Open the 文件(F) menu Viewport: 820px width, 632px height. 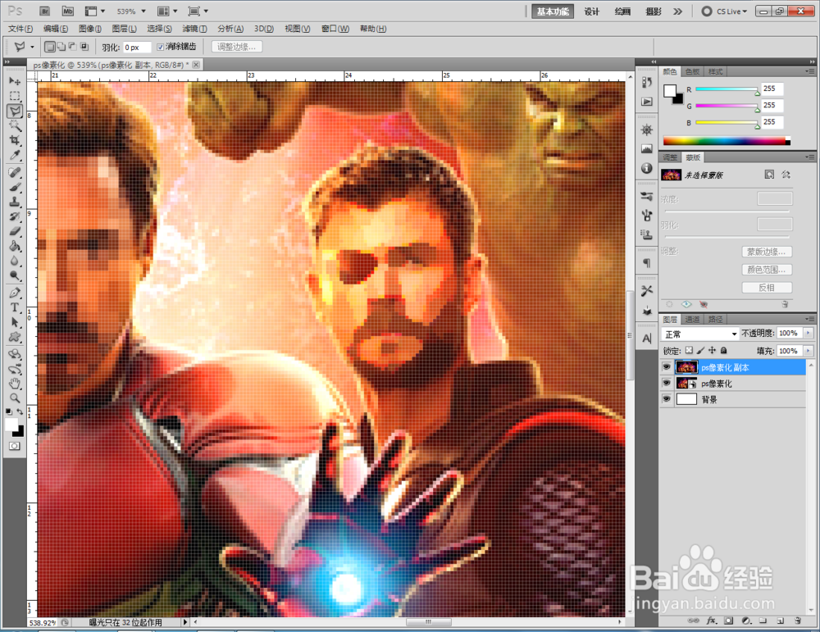tap(20, 29)
